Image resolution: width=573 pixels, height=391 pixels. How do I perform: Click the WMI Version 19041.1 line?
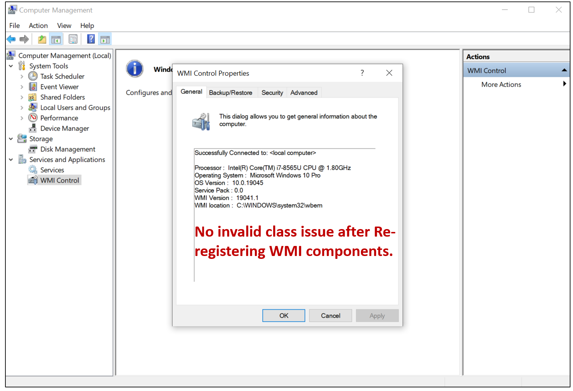point(226,198)
